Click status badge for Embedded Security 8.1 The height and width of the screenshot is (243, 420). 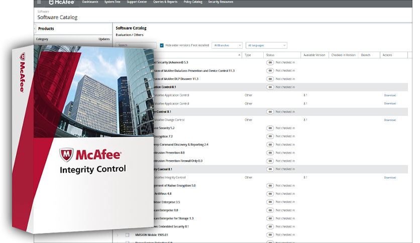[x=270, y=226]
